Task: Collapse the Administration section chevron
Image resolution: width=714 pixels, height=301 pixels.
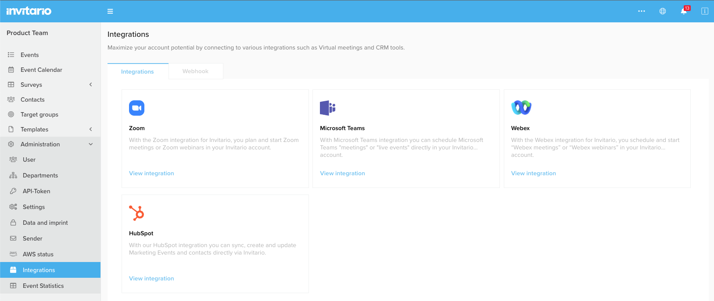Action: coord(91,144)
